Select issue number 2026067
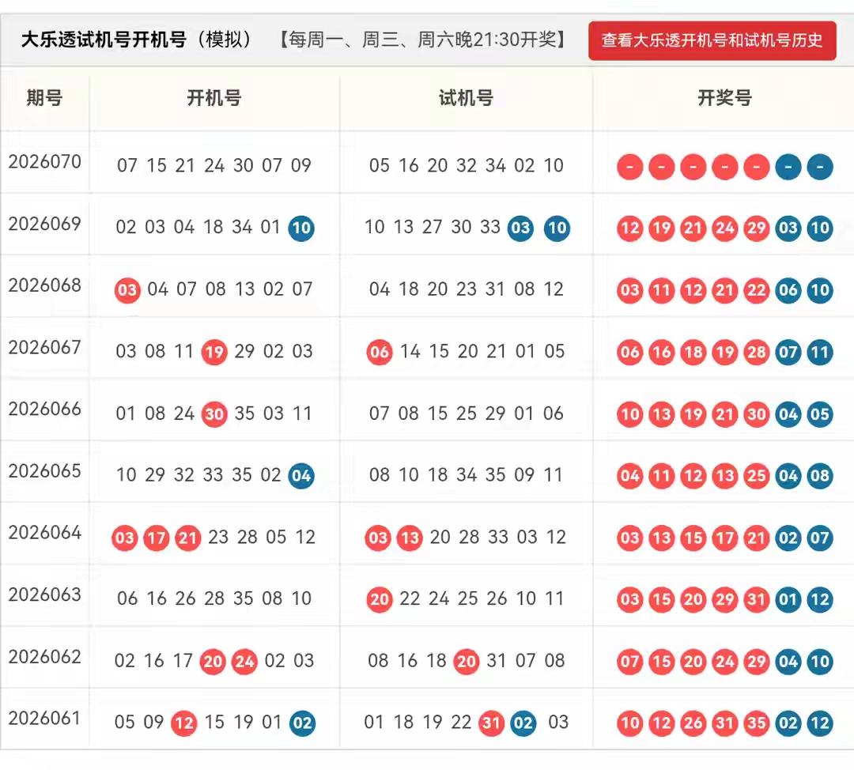 (x=44, y=347)
